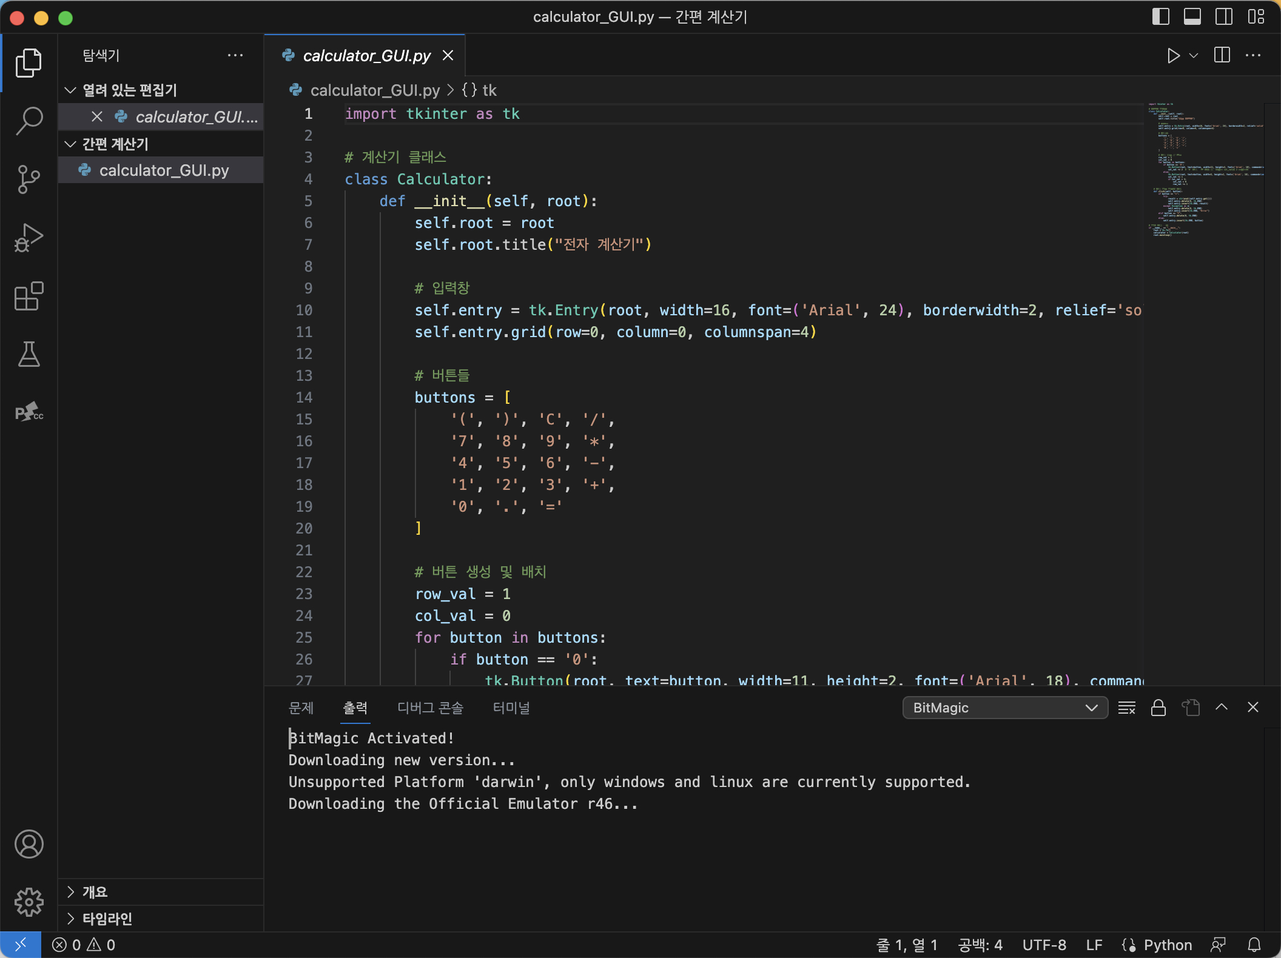Image resolution: width=1281 pixels, height=958 pixels.
Task: Toggle the primary sidebar layout button
Action: (1160, 17)
